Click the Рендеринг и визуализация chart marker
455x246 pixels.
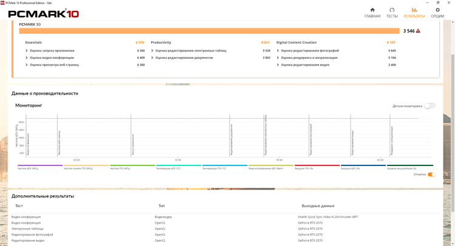(x=392, y=141)
